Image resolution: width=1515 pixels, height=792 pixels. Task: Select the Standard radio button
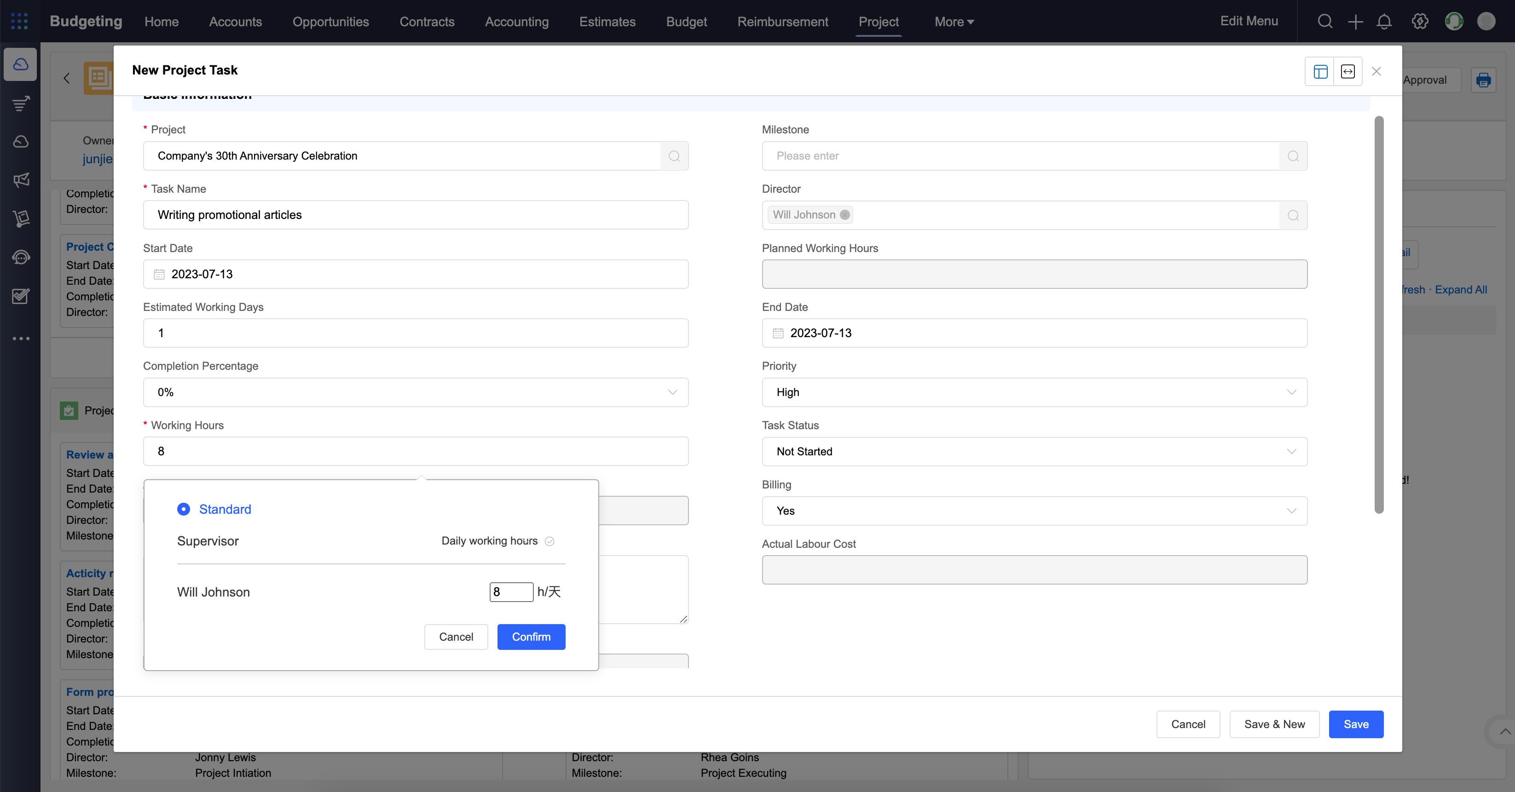tap(184, 509)
